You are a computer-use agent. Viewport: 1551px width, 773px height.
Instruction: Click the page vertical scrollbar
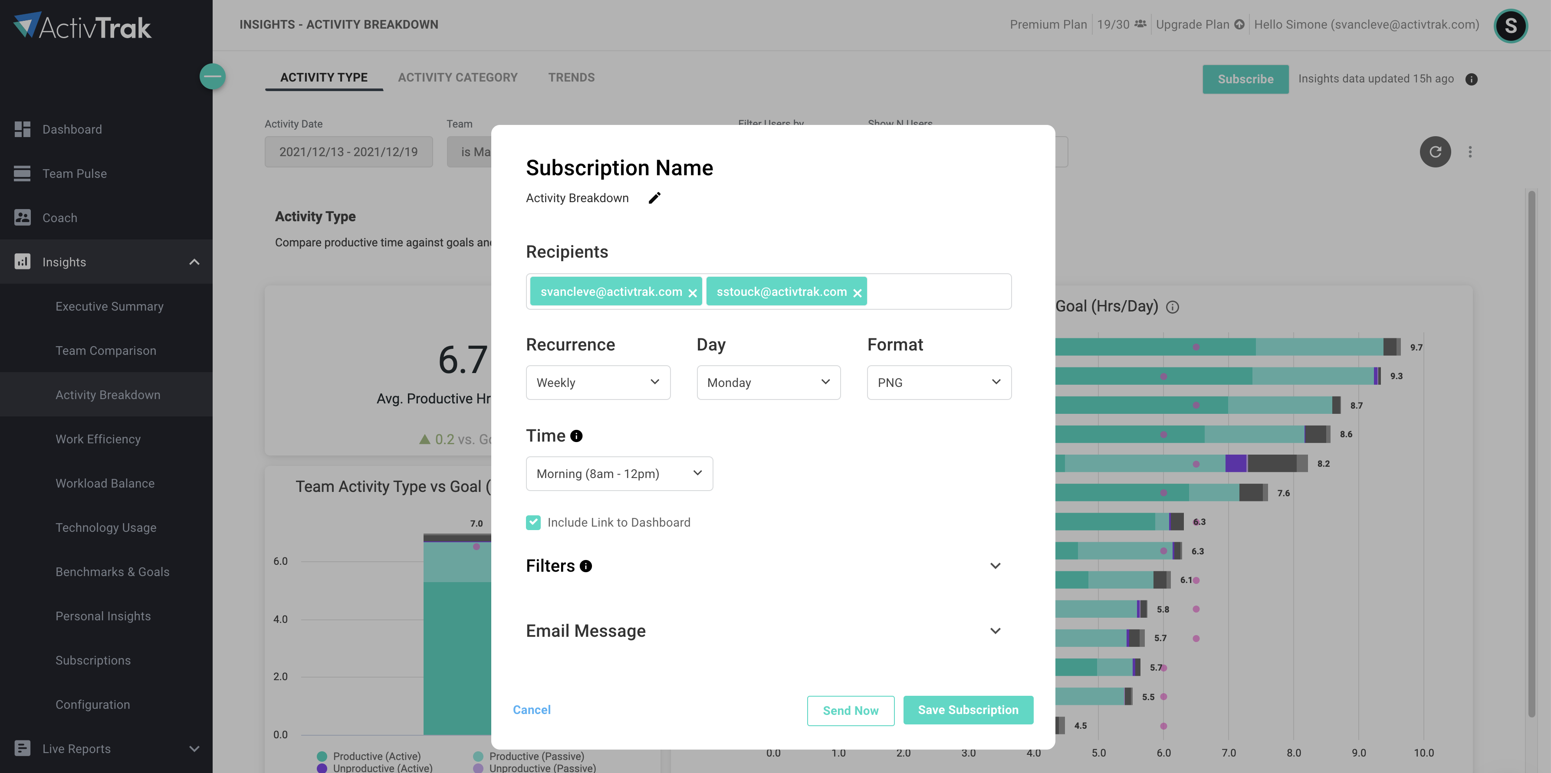point(1531,455)
